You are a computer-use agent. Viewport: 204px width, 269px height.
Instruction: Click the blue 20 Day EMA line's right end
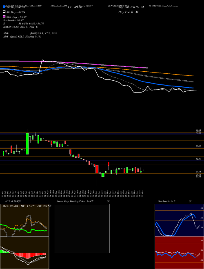(193, 88)
